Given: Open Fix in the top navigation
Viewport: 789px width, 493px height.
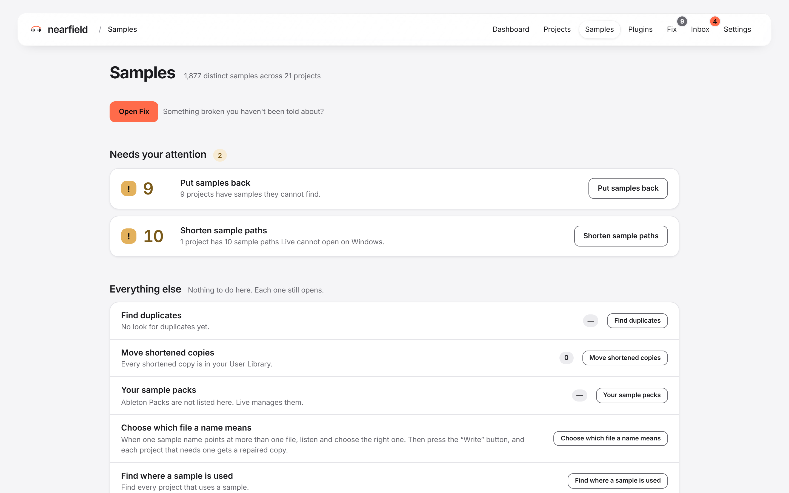Looking at the screenshot, I should 672,29.
